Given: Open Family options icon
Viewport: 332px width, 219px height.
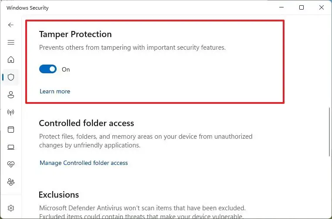Looking at the screenshot, I should 11,182.
